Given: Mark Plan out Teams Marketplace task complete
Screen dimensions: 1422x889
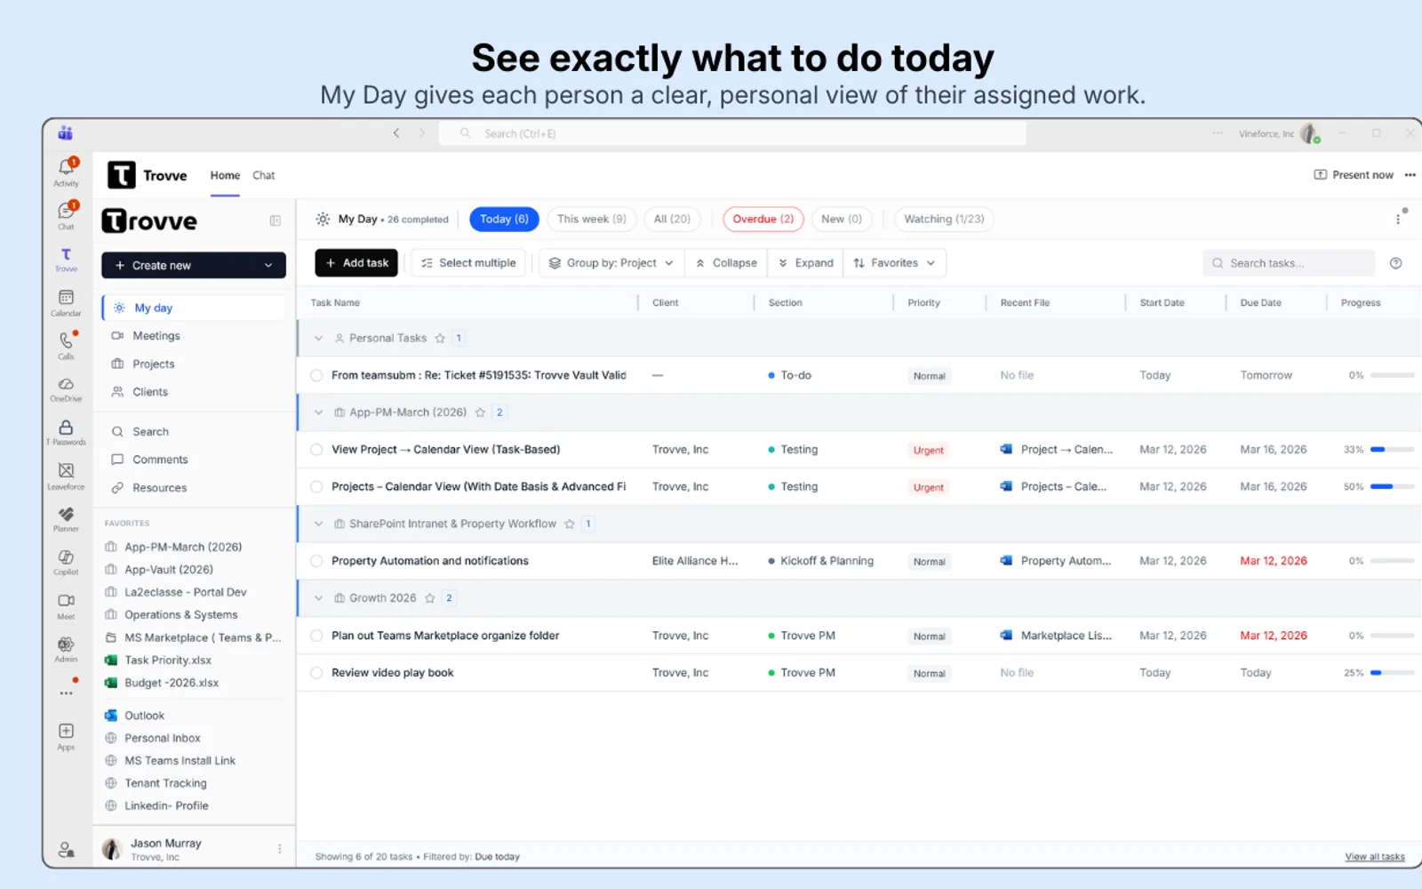Looking at the screenshot, I should coord(316,636).
